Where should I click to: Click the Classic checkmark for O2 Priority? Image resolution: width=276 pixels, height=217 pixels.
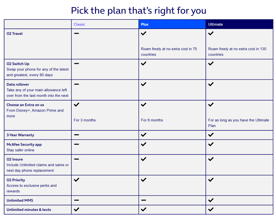77,180
